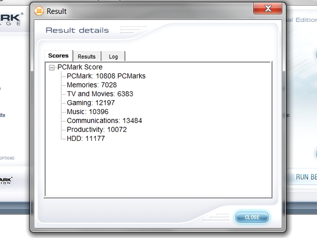Click the CLOSE button
The image size is (317, 238).
(x=252, y=217)
